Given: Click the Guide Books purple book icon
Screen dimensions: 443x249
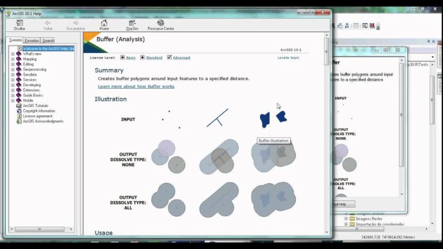Looking at the screenshot, I should [19, 95].
